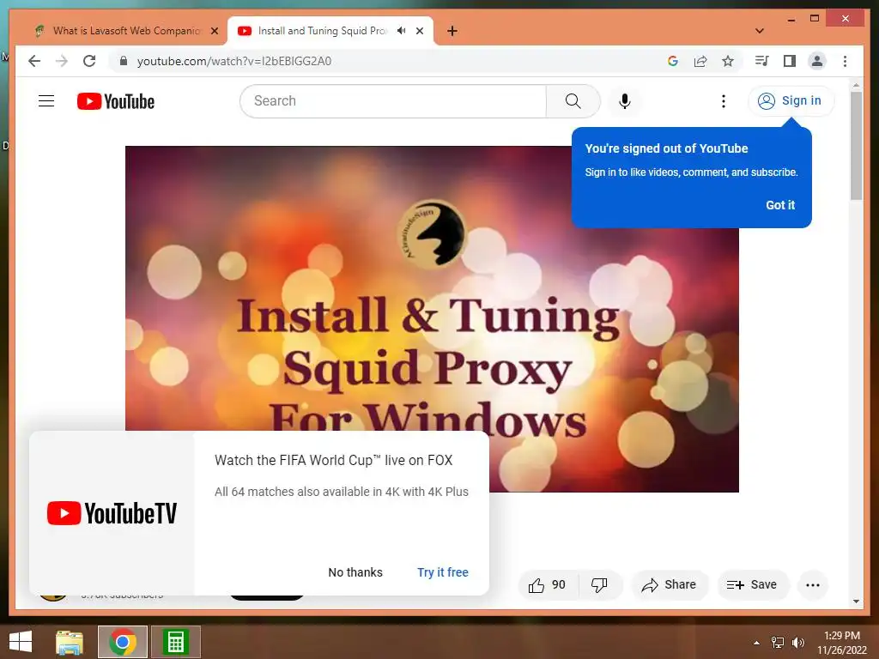This screenshot has width=879, height=659.
Task: Bookmark this tab with the star
Action: pyautogui.click(x=728, y=61)
